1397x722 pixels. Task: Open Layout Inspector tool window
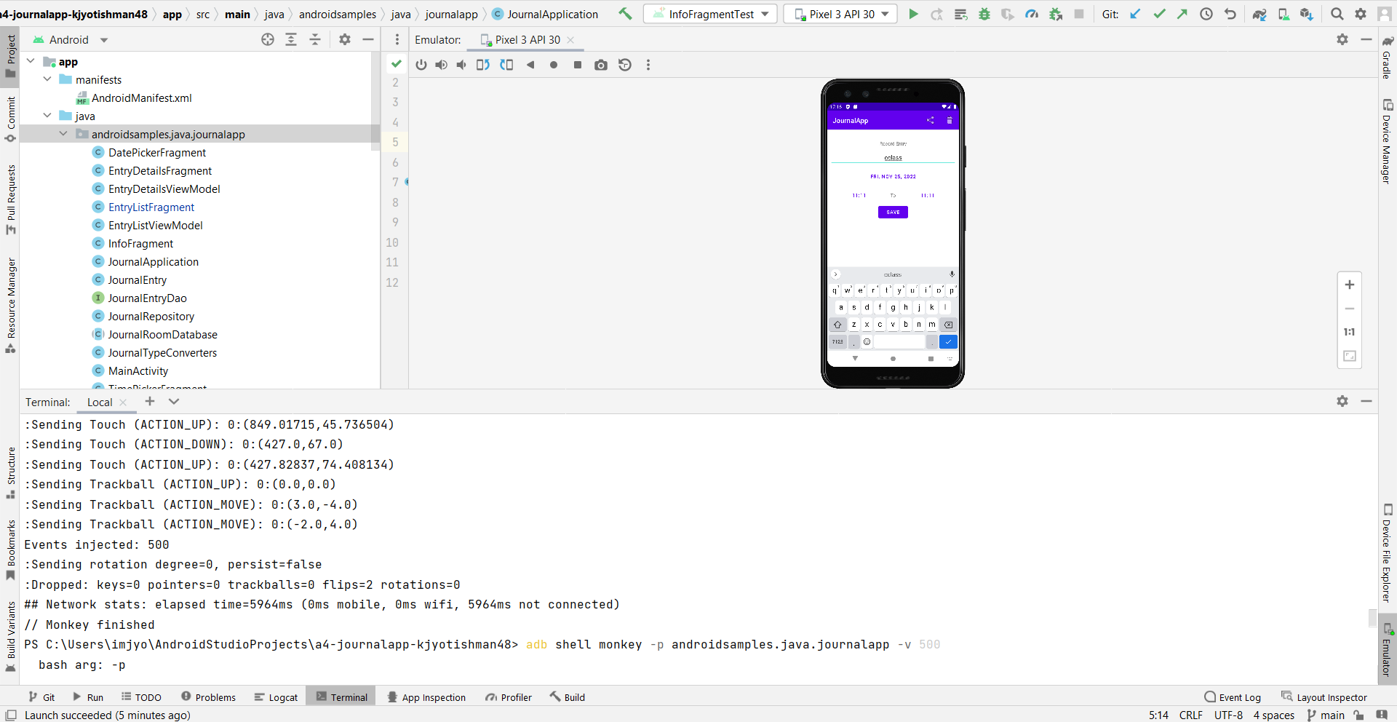(x=1324, y=697)
